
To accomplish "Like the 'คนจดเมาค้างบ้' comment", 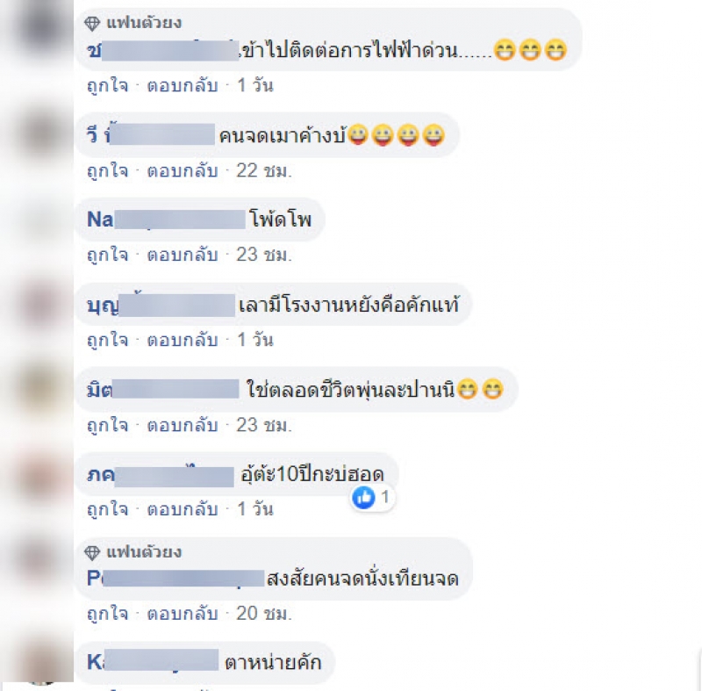I will [107, 170].
